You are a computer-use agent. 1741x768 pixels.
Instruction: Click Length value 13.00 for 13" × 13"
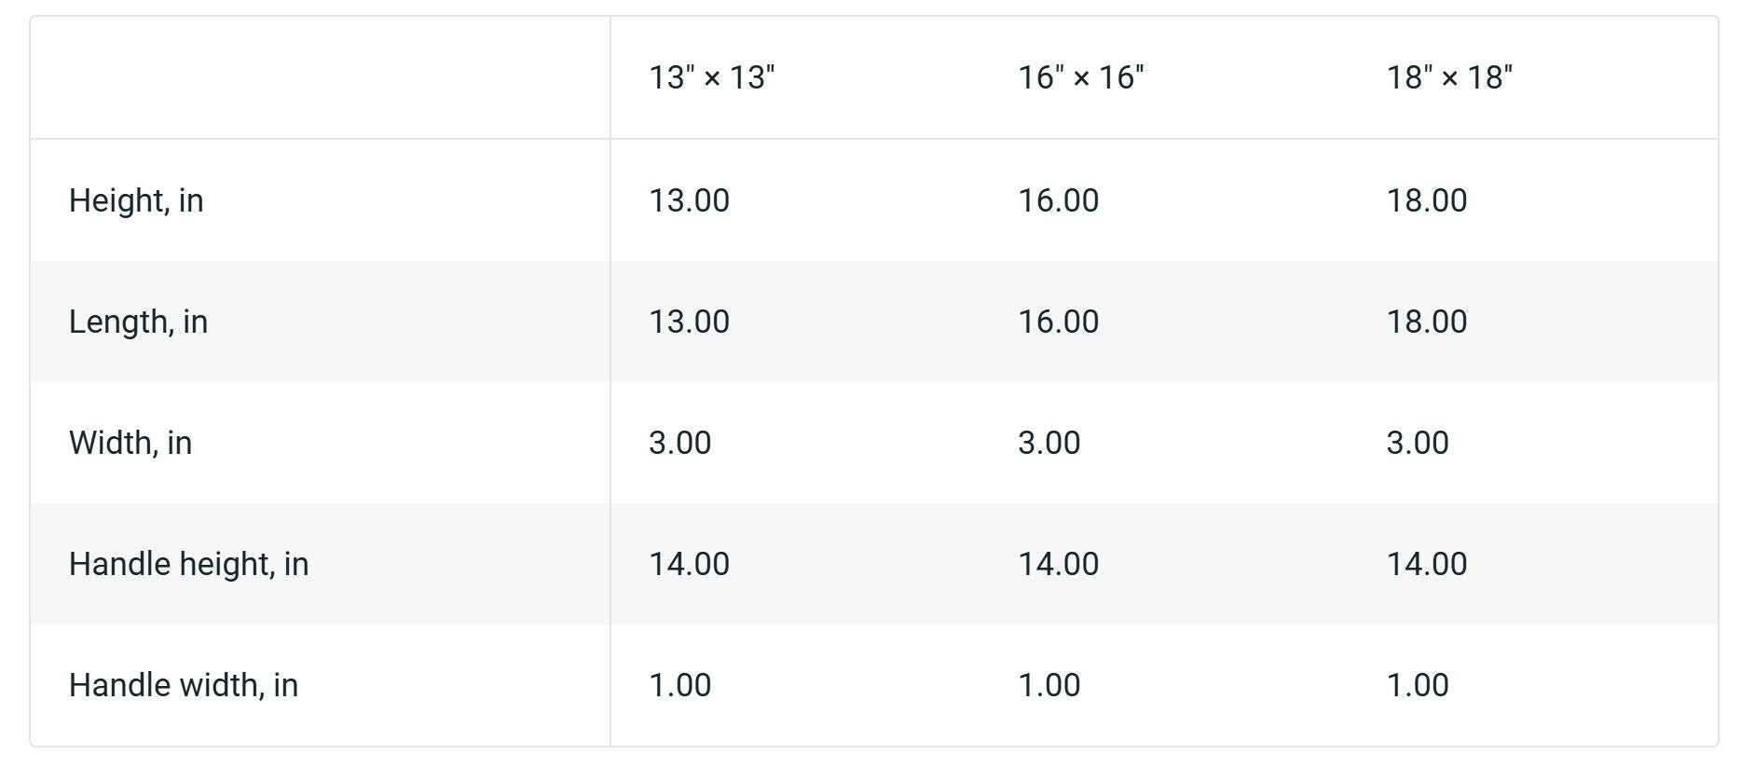pos(689,322)
